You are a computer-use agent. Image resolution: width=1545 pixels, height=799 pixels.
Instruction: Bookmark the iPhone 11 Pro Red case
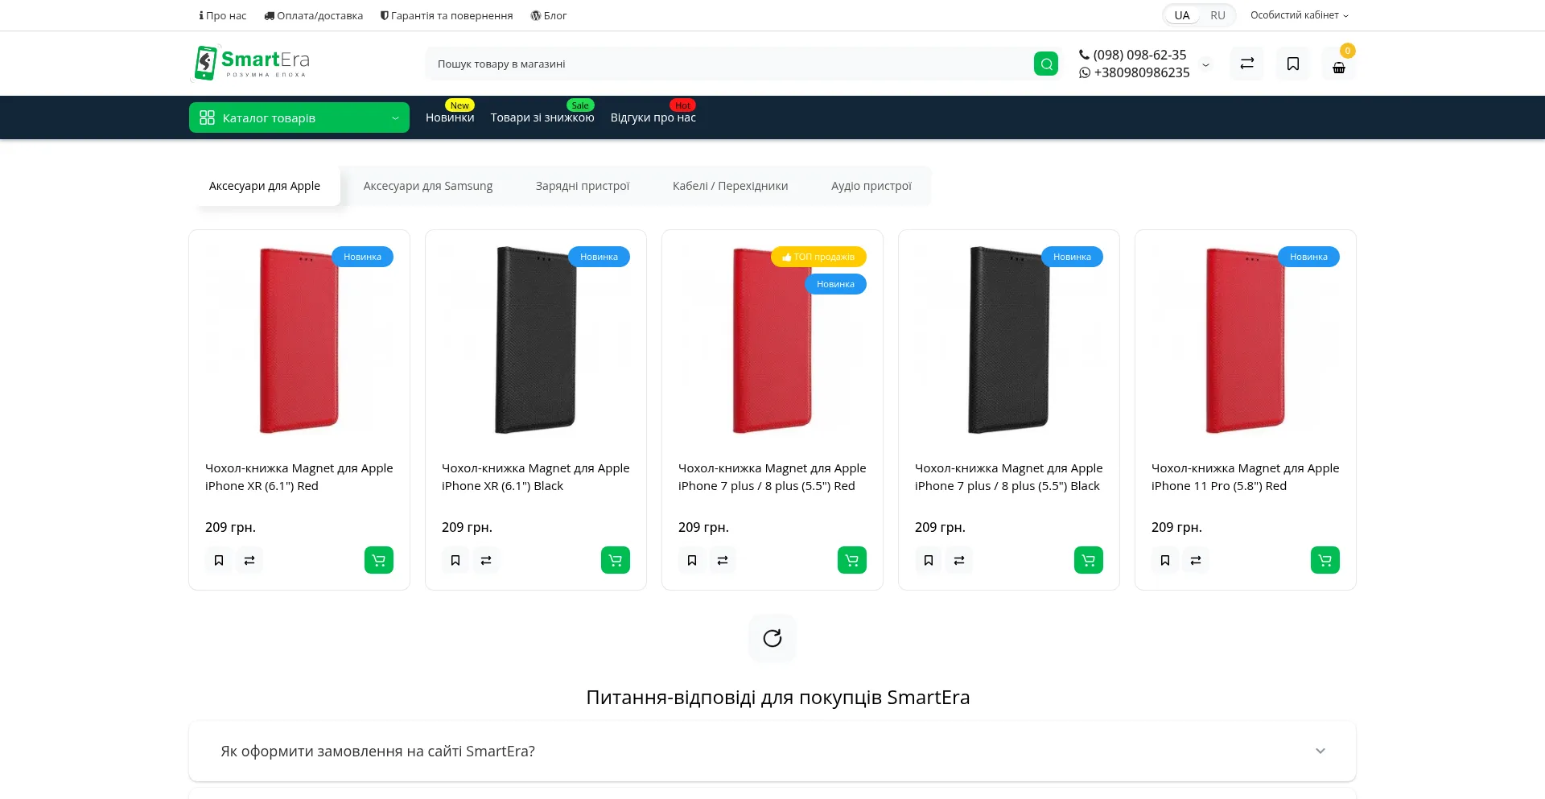click(x=1165, y=560)
